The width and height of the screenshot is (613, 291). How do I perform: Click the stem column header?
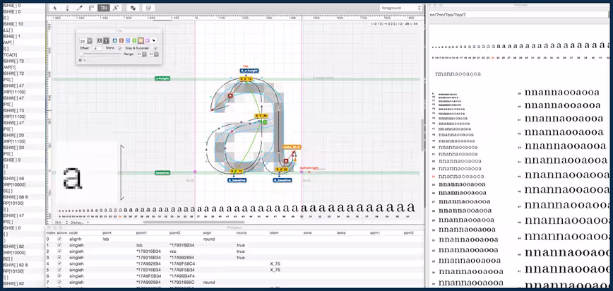pyautogui.click(x=274, y=233)
